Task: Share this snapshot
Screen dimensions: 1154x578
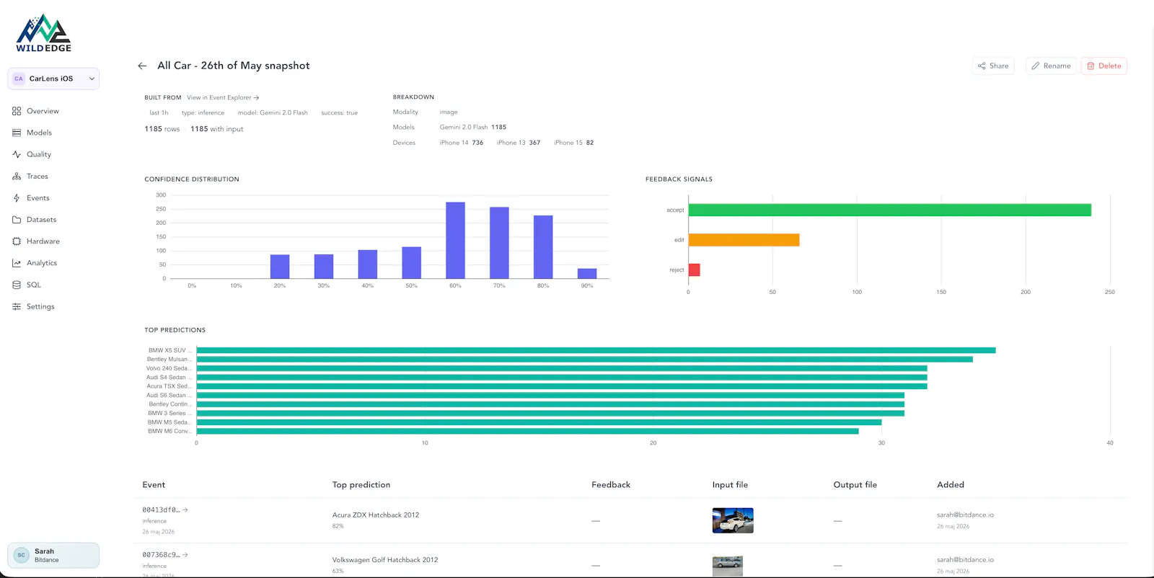Action: pos(993,66)
